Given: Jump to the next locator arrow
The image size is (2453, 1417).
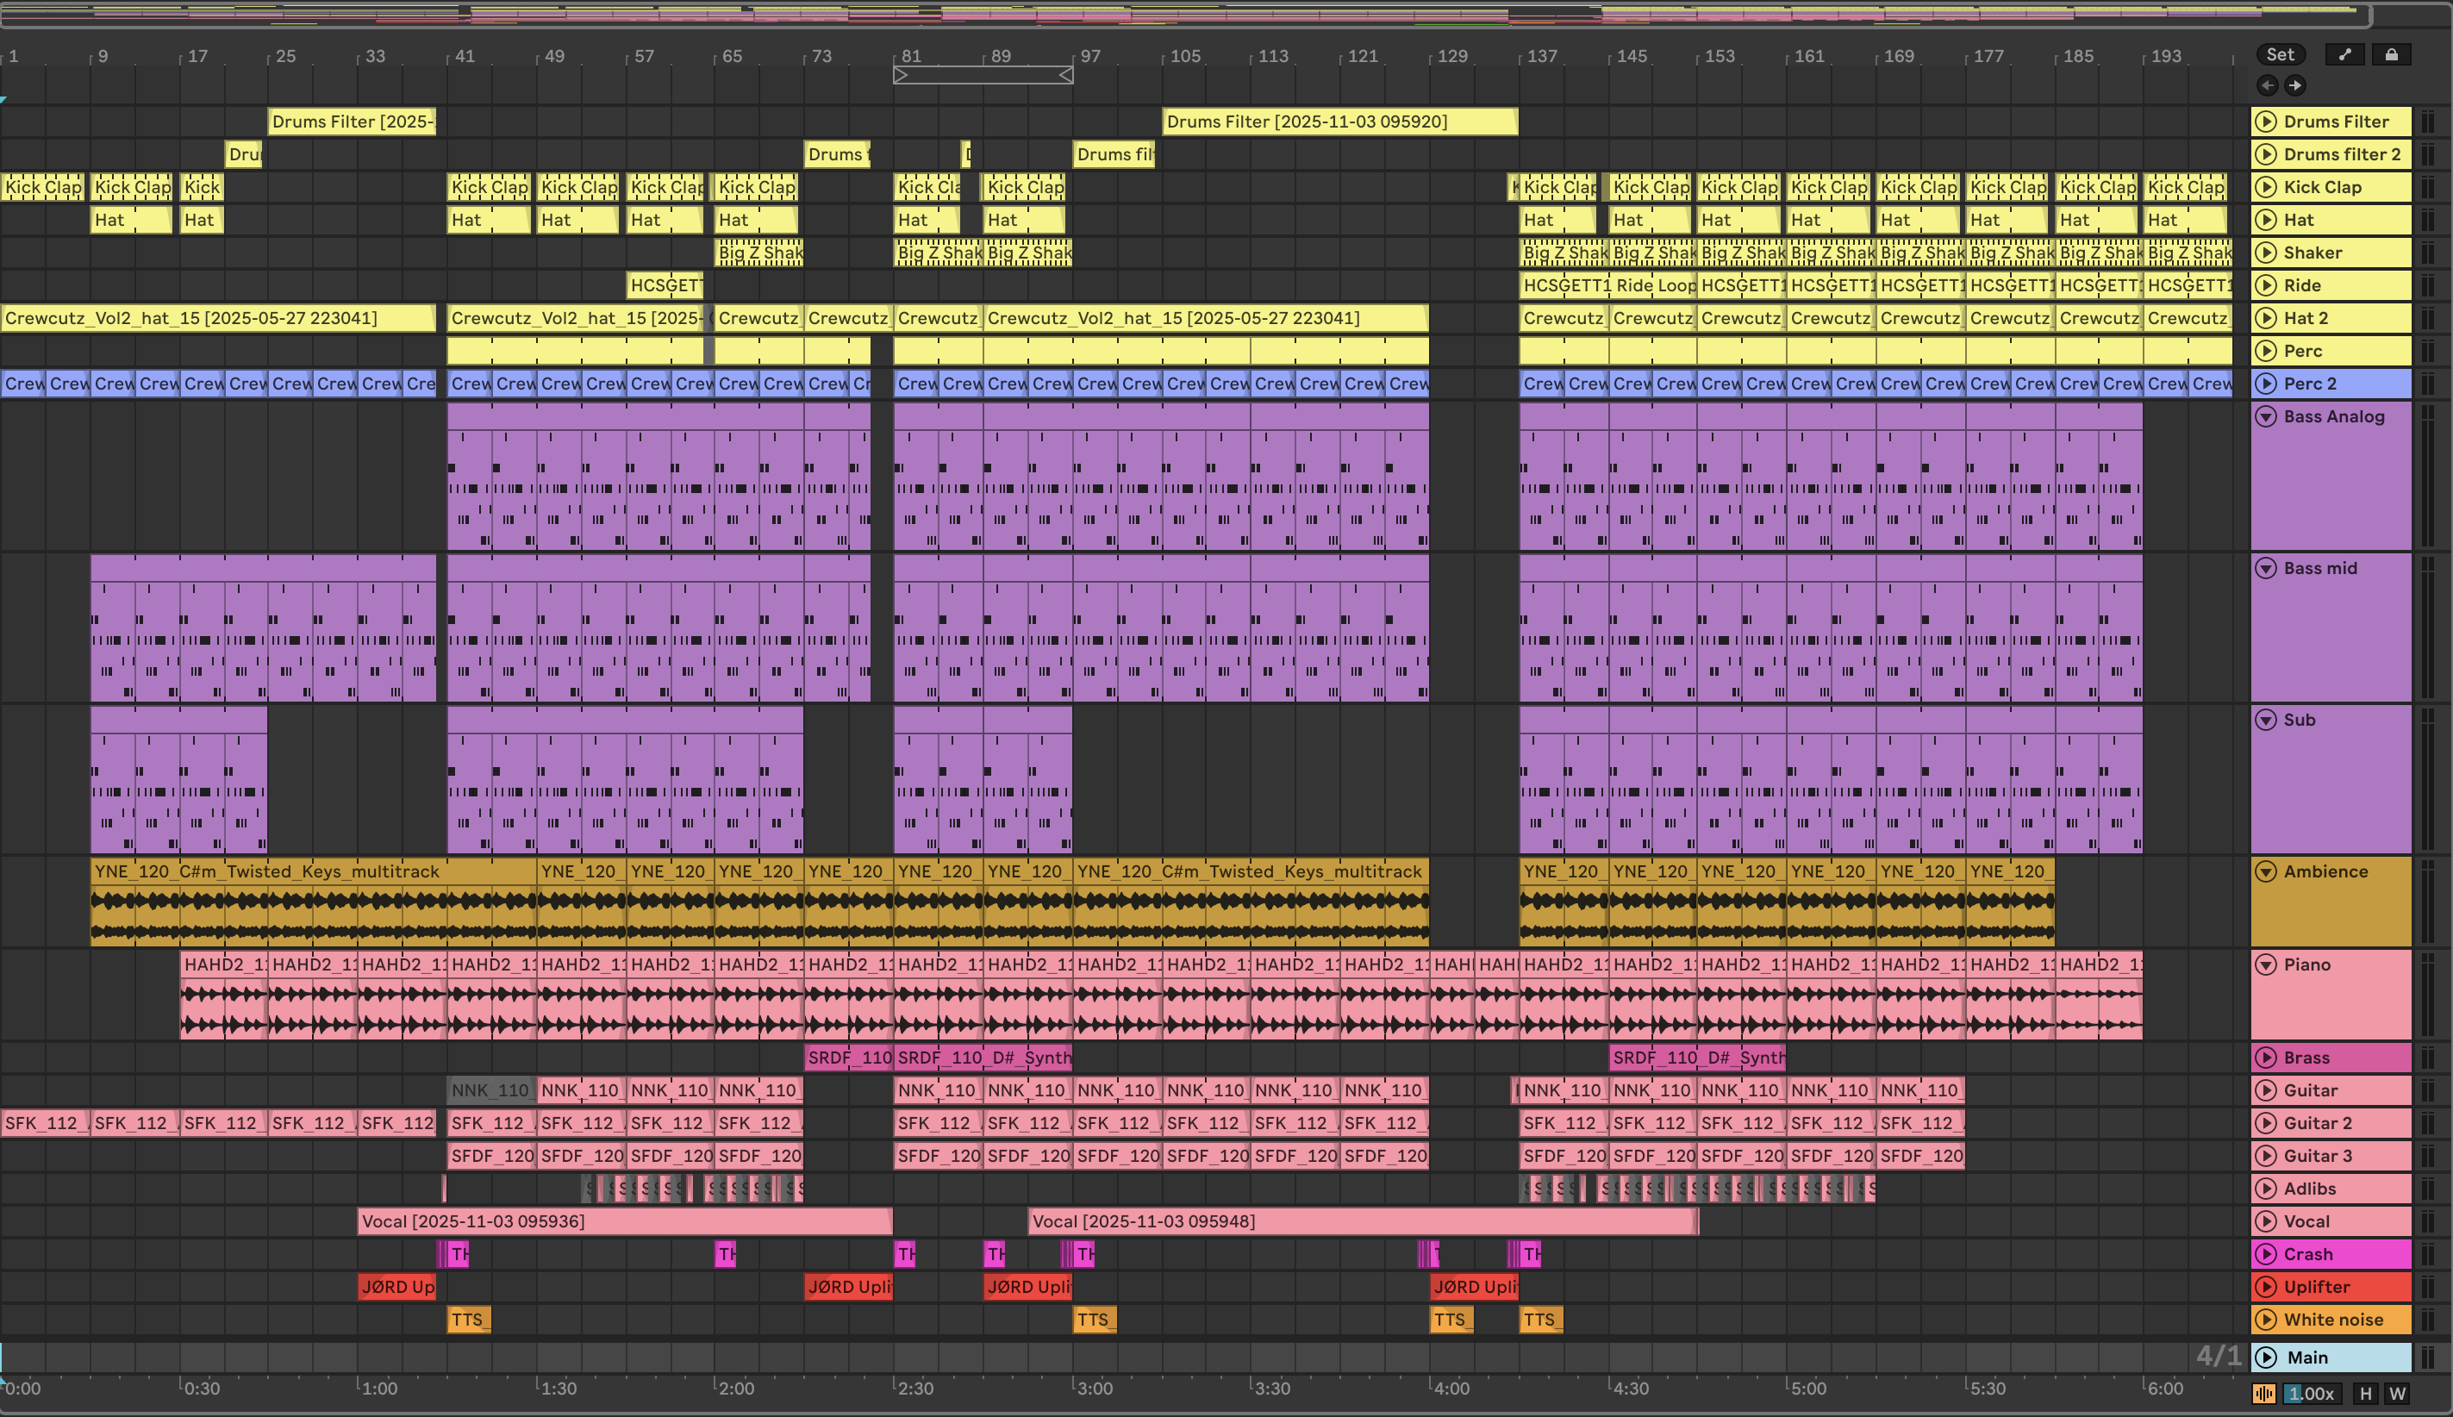Looking at the screenshot, I should (x=2294, y=85).
